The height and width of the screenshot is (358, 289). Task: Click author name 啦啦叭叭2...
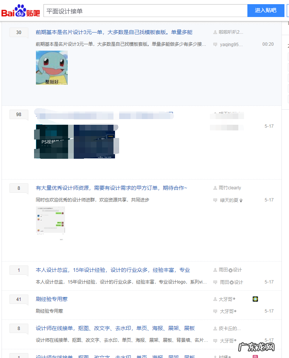click(x=231, y=32)
